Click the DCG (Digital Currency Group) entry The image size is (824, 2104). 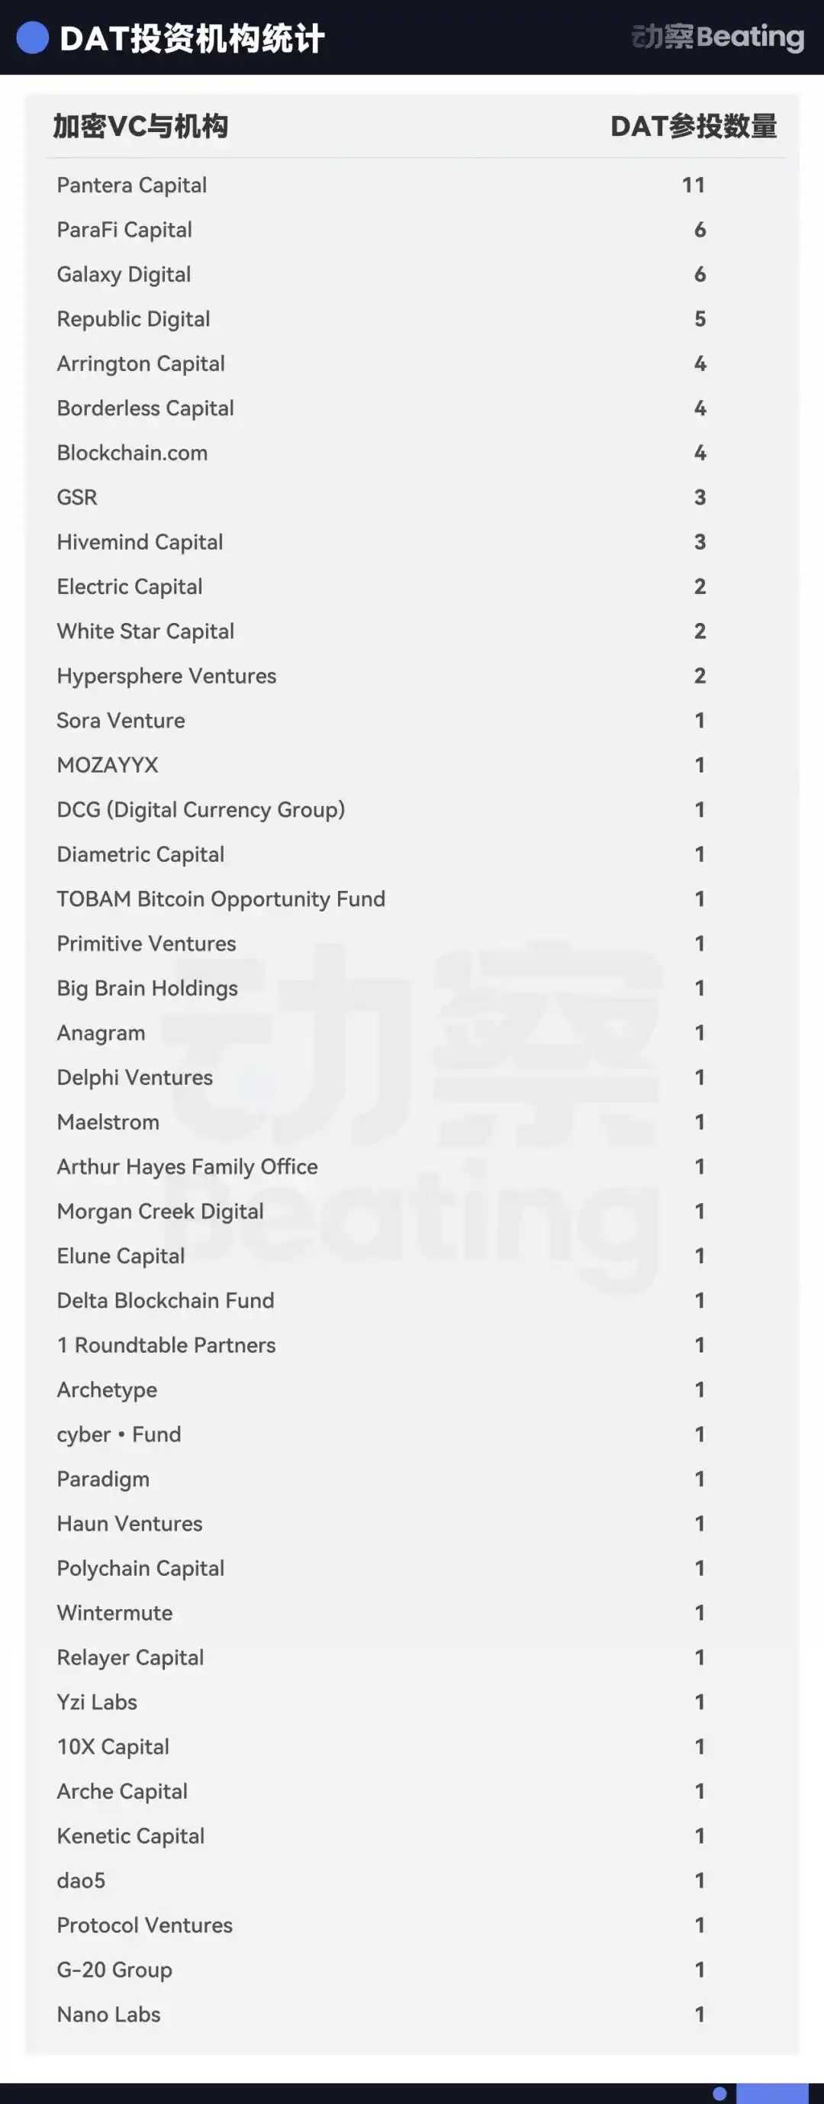coord(201,810)
